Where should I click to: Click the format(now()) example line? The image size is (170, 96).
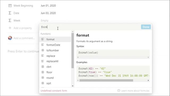pyautogui.click(x=114, y=76)
